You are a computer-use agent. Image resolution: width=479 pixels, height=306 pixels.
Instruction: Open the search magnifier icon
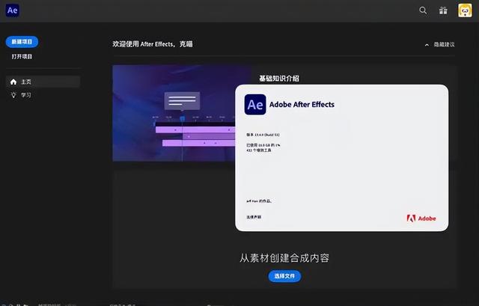pos(423,10)
